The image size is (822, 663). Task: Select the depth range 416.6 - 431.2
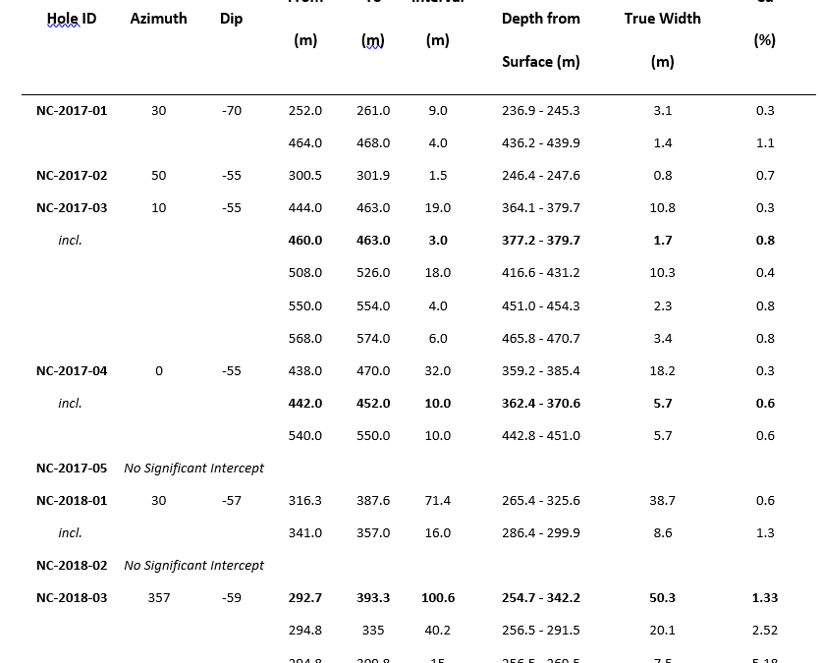point(541,272)
